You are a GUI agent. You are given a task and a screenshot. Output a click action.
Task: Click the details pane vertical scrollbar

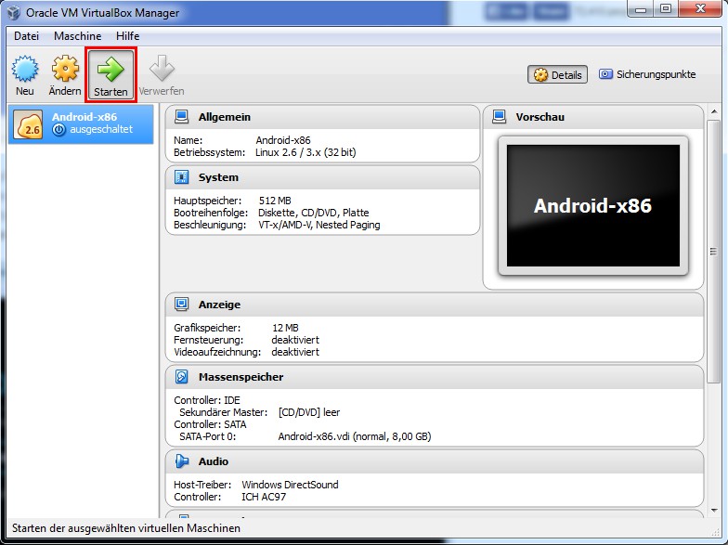[x=714, y=251]
